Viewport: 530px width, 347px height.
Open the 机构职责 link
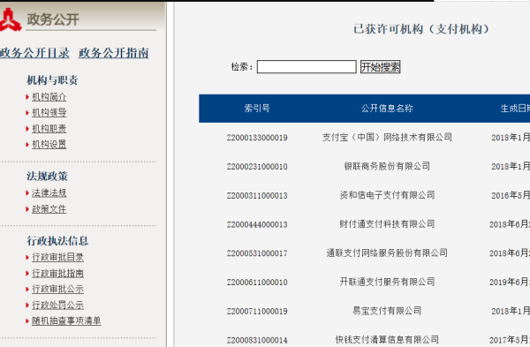[49, 129]
